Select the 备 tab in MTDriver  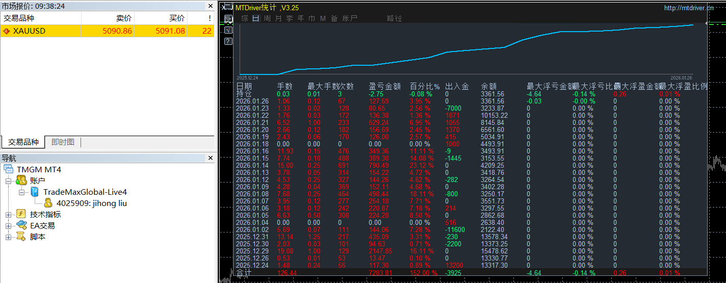(334, 18)
